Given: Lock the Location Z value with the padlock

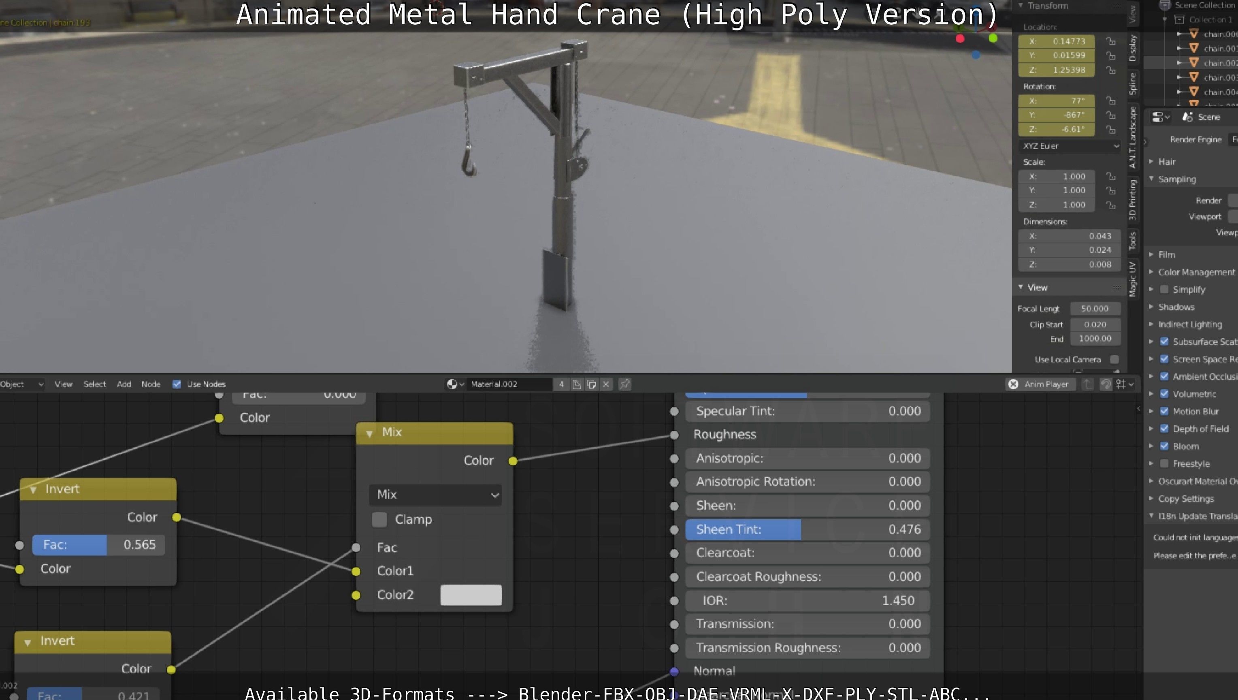Looking at the screenshot, I should [x=1111, y=70].
